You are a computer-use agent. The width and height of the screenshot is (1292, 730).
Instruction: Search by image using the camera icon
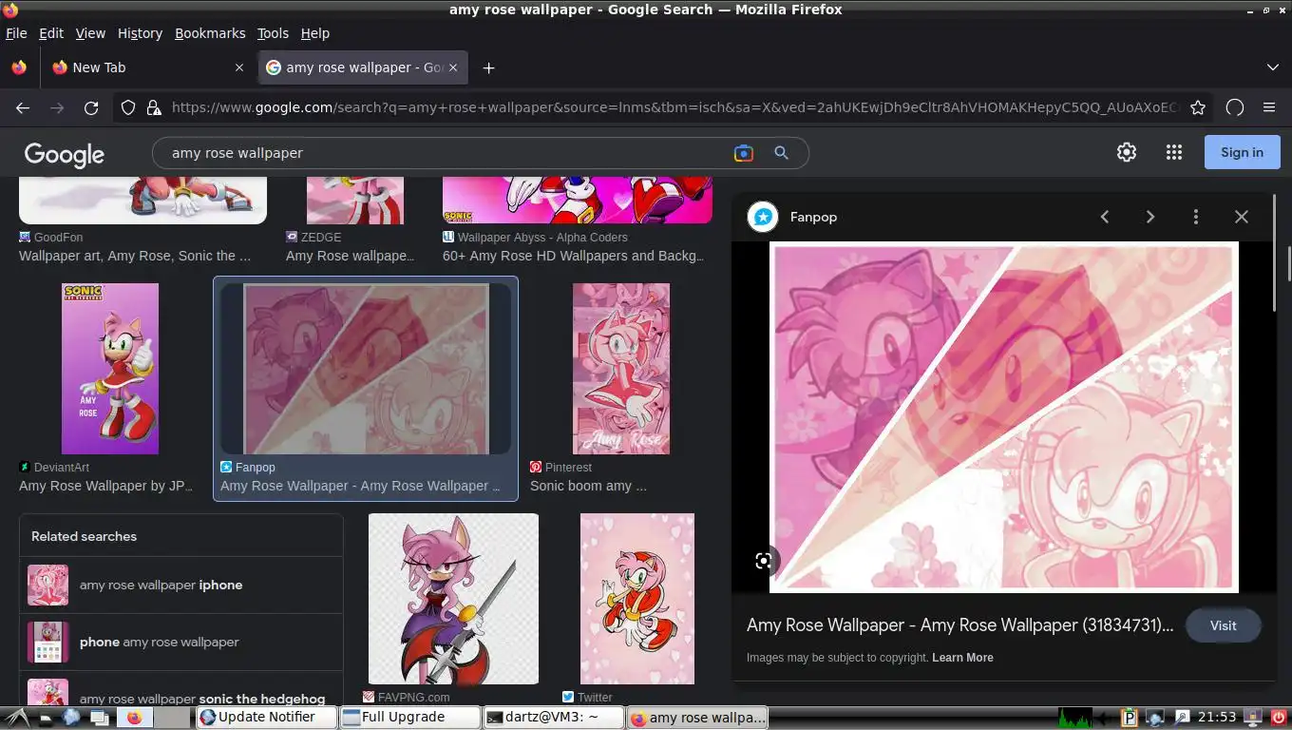coord(744,153)
